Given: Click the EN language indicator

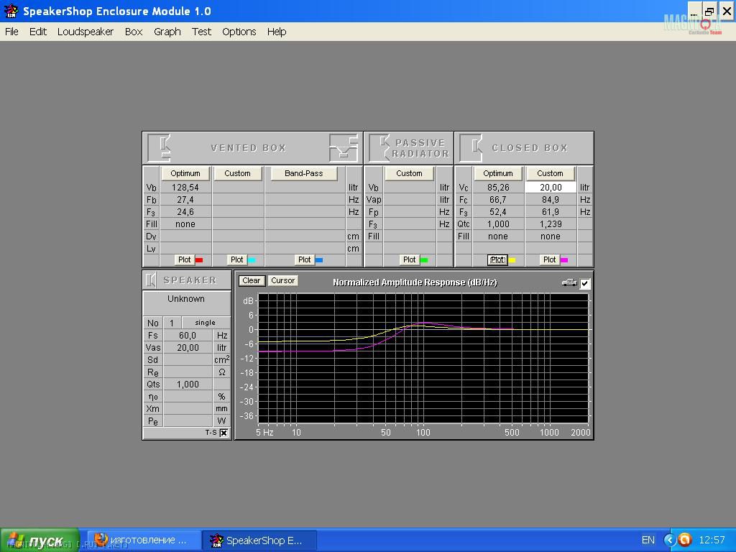Looking at the screenshot, I should 648,540.
